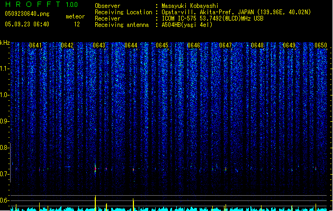Click the 0646 time marker
The image size is (333, 211).
(194, 45)
